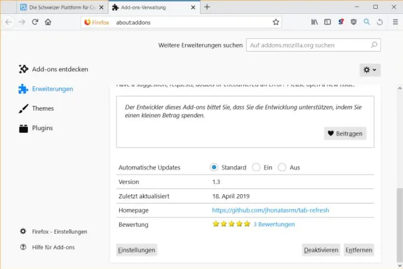Bookmark this page with the star
The image size is (403, 269).
[x=276, y=22]
